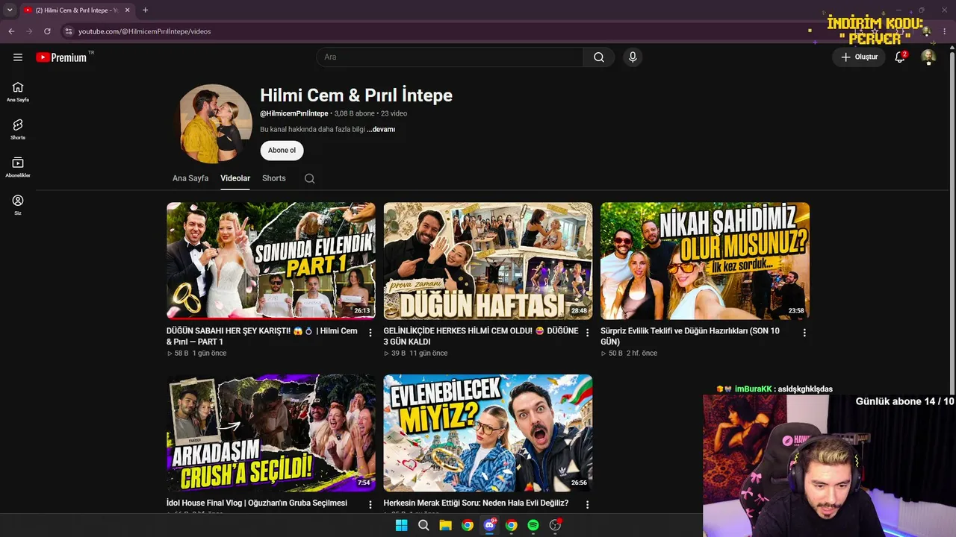Open the account avatar menu in the header
This screenshot has height=537, width=956.
click(x=928, y=57)
